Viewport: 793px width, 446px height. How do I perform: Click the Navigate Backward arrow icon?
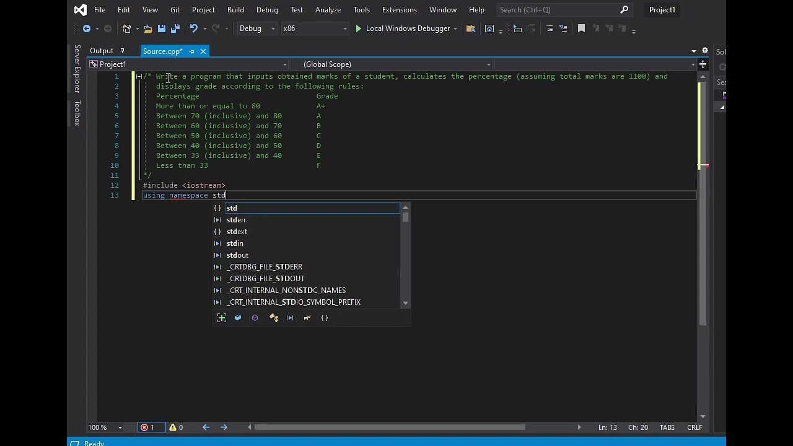(87, 28)
